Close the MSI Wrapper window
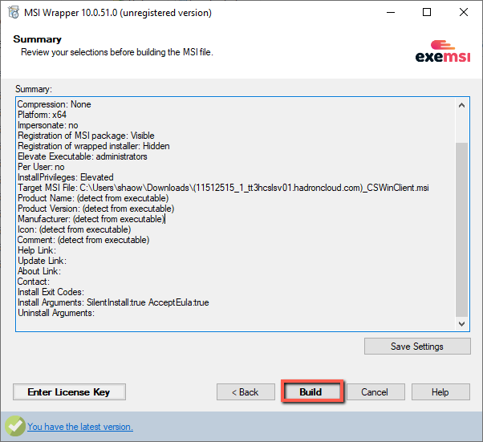483x442 pixels. tap(464, 13)
